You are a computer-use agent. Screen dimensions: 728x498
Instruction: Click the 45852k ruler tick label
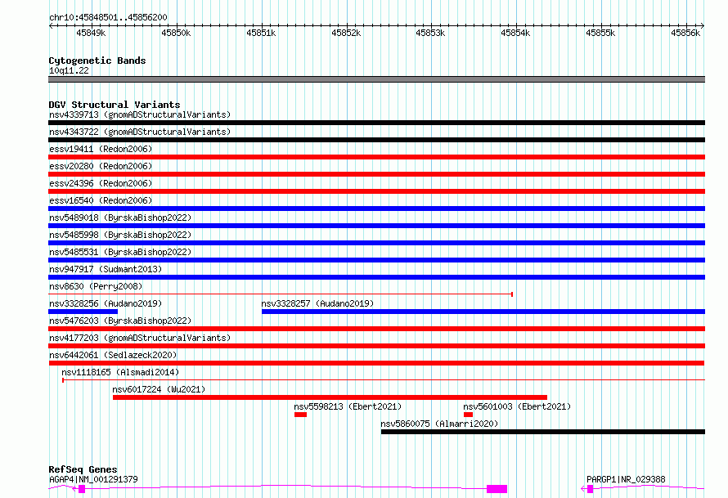346,33
